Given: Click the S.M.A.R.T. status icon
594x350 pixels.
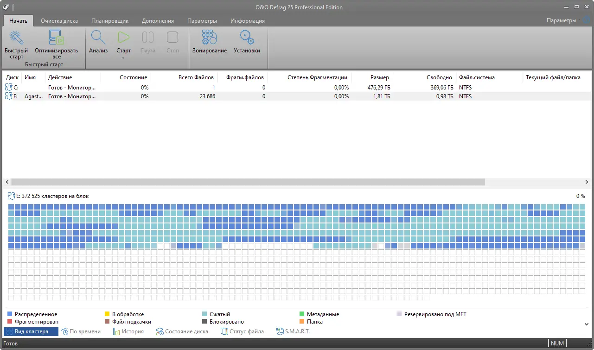Looking at the screenshot, I should pos(279,331).
